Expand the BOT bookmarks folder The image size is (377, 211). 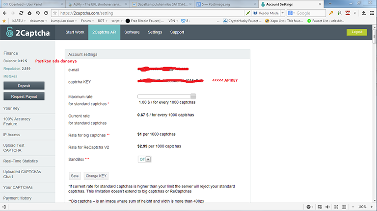point(103,21)
